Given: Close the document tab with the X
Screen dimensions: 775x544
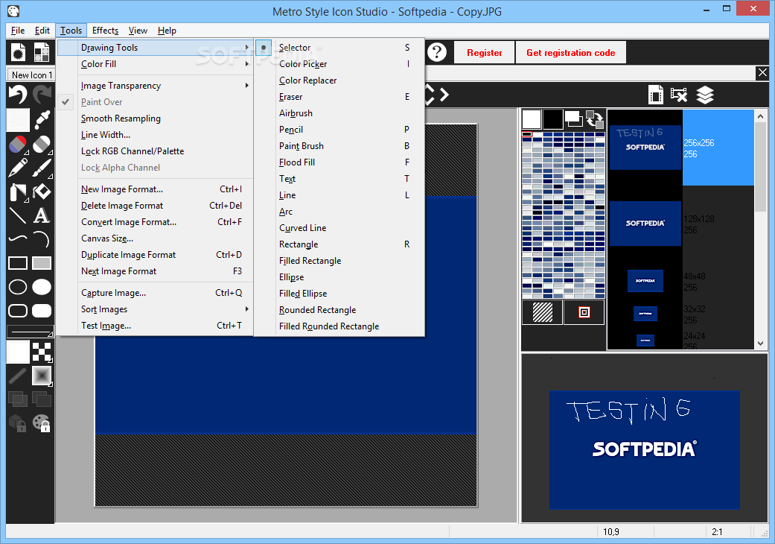Looking at the screenshot, I should coord(762,73).
